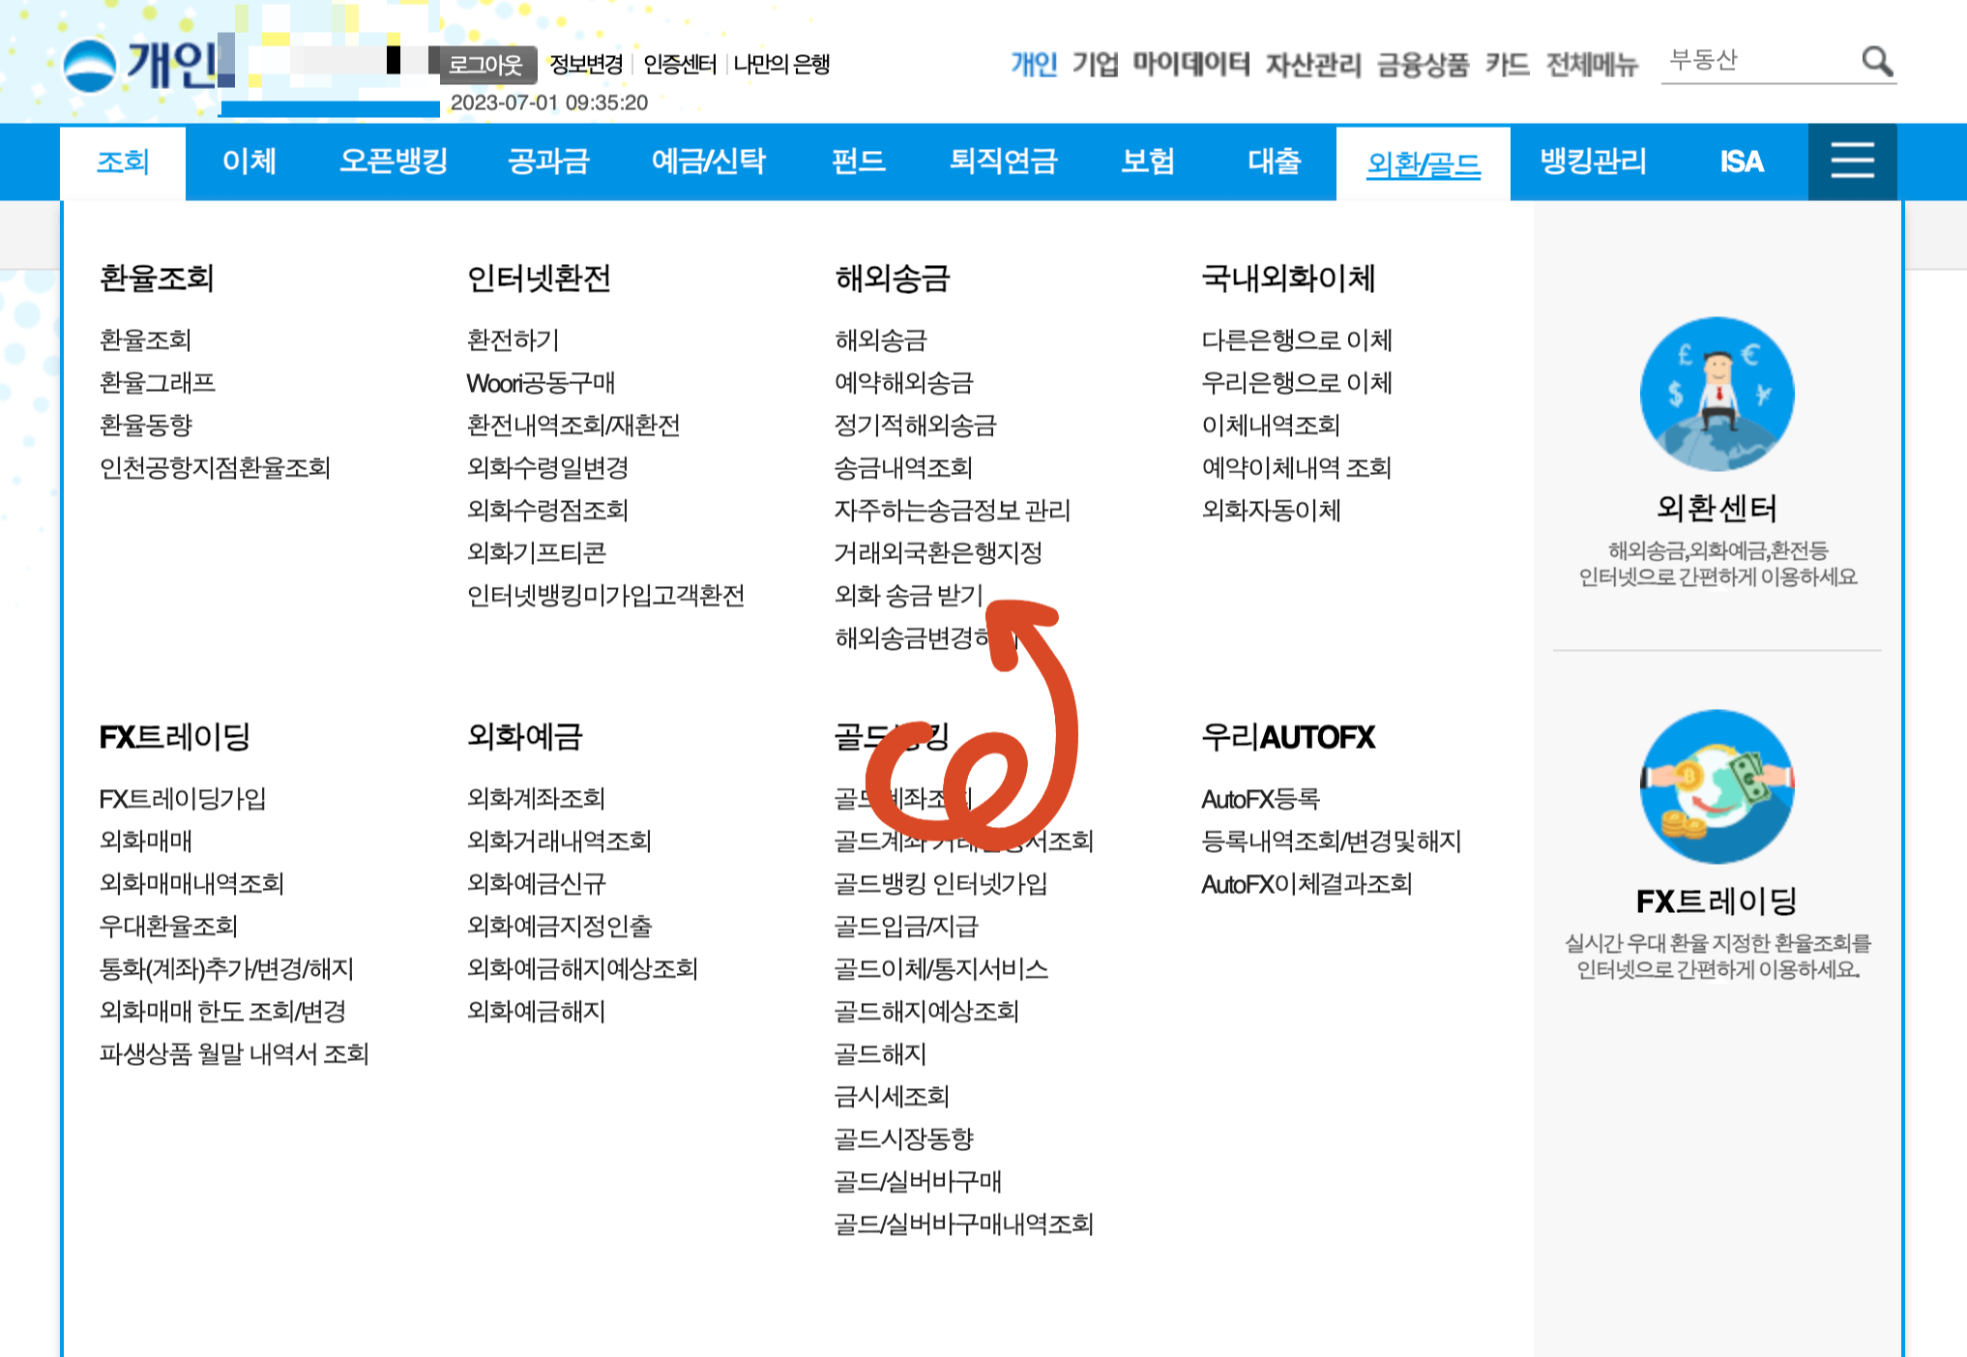Click the FX트레이딩 money exchange icon
Screen dimensions: 1967x1357
click(x=1717, y=786)
